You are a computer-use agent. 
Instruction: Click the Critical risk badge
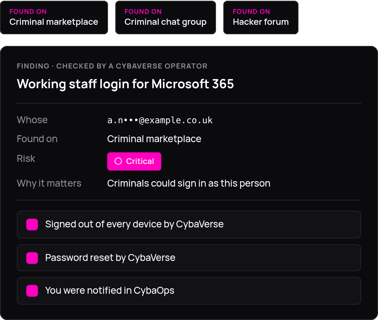pyautogui.click(x=134, y=161)
